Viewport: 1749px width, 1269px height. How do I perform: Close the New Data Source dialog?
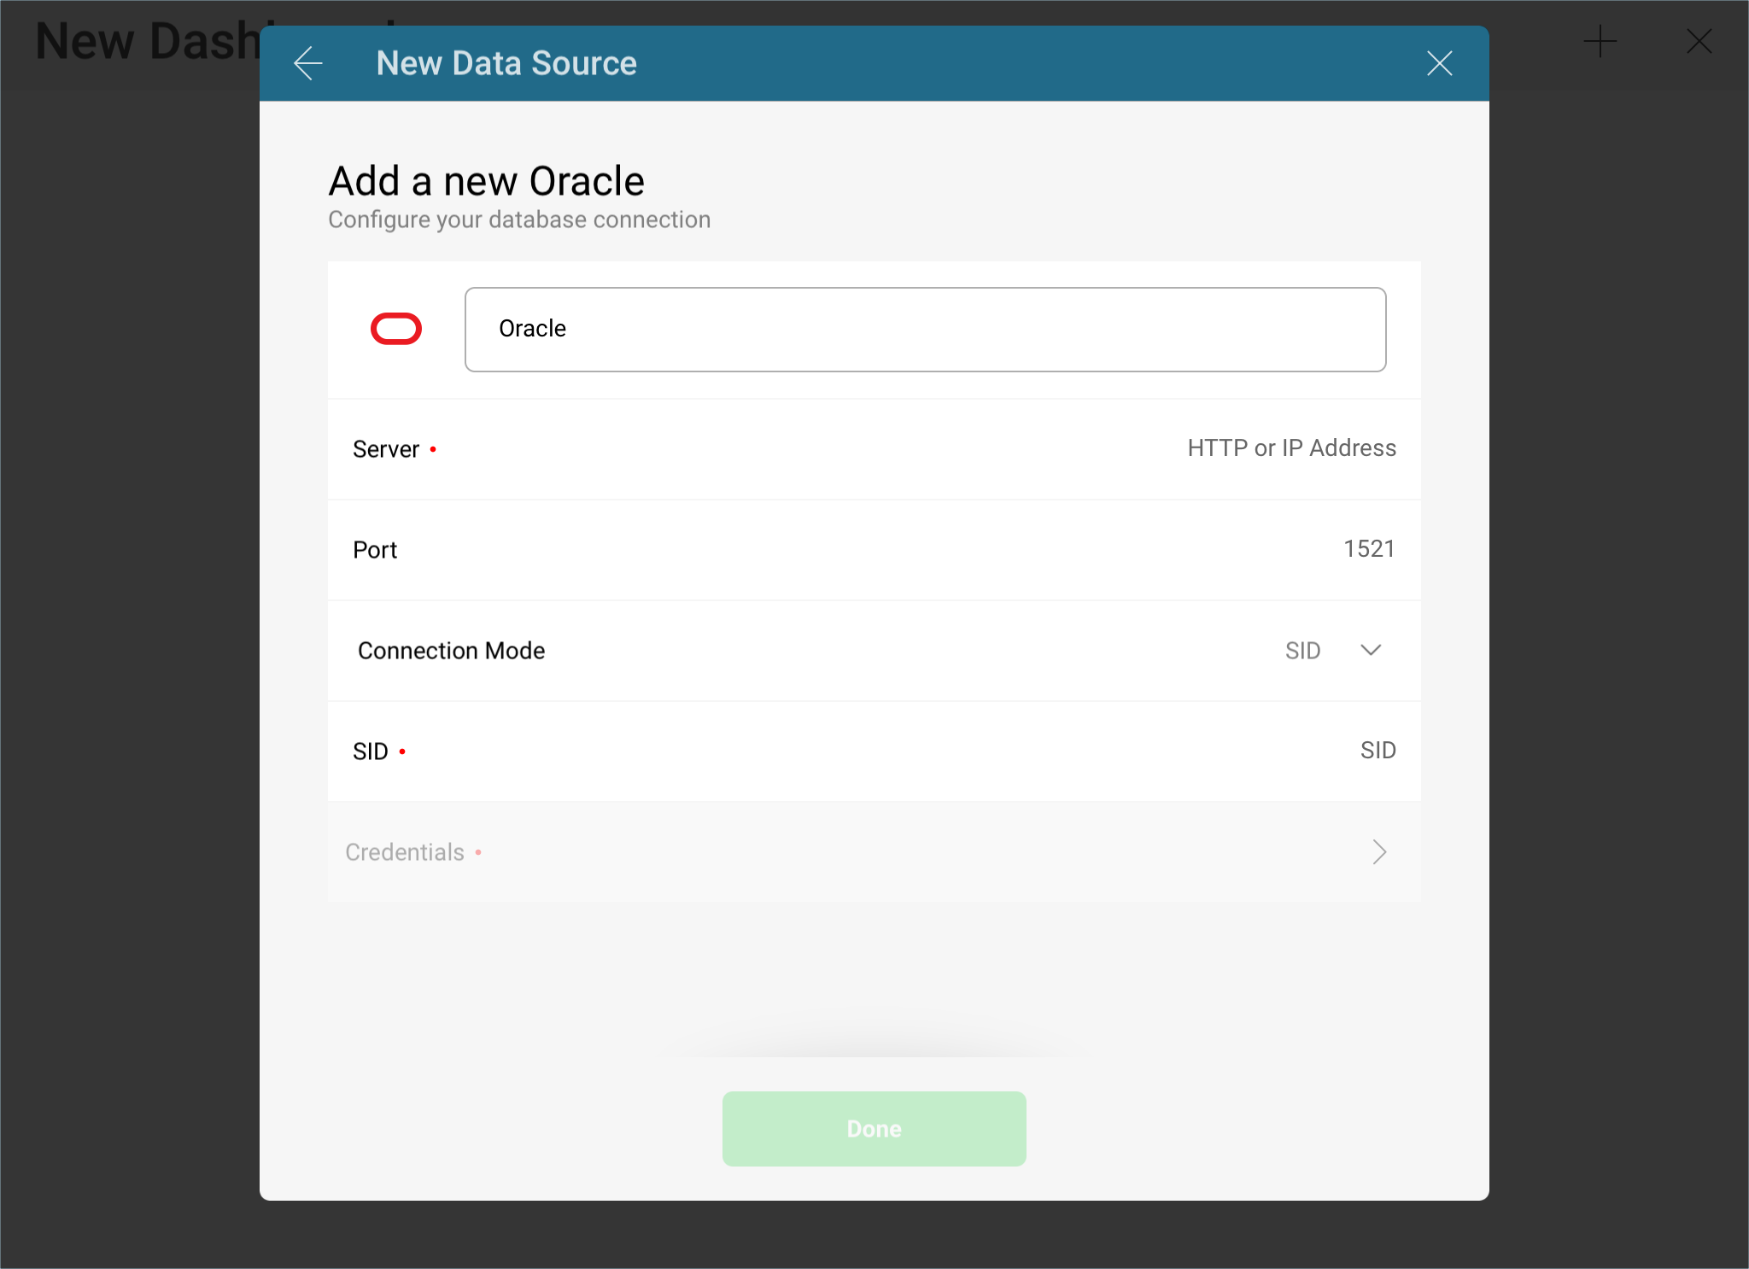coord(1440,63)
